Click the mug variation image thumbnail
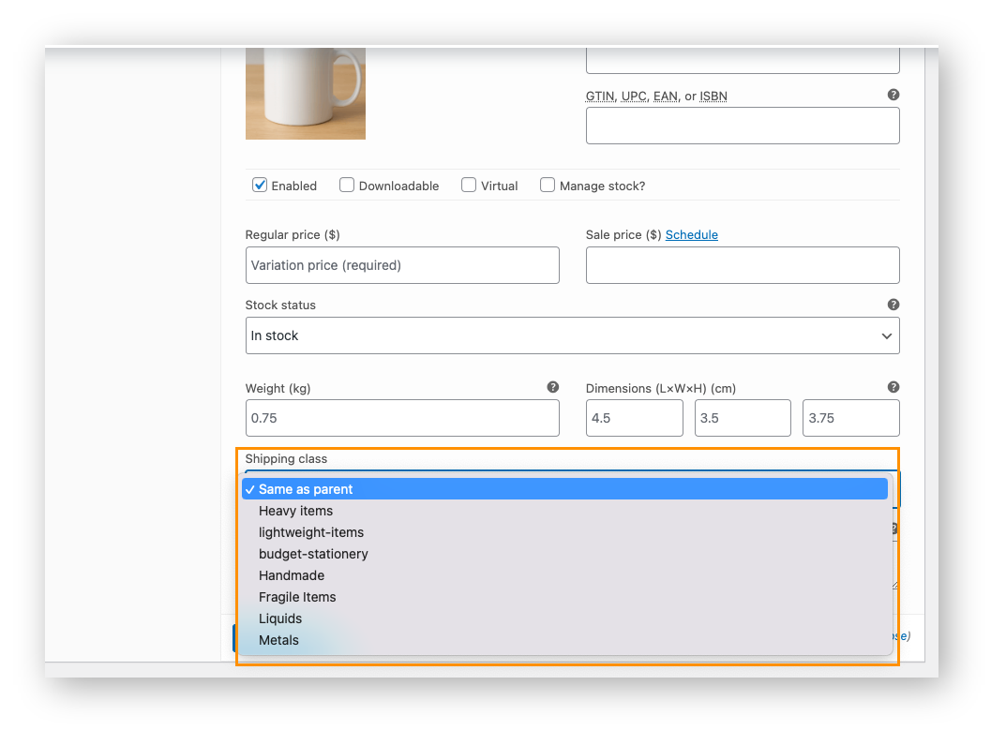The width and height of the screenshot is (991, 730). 306,94
